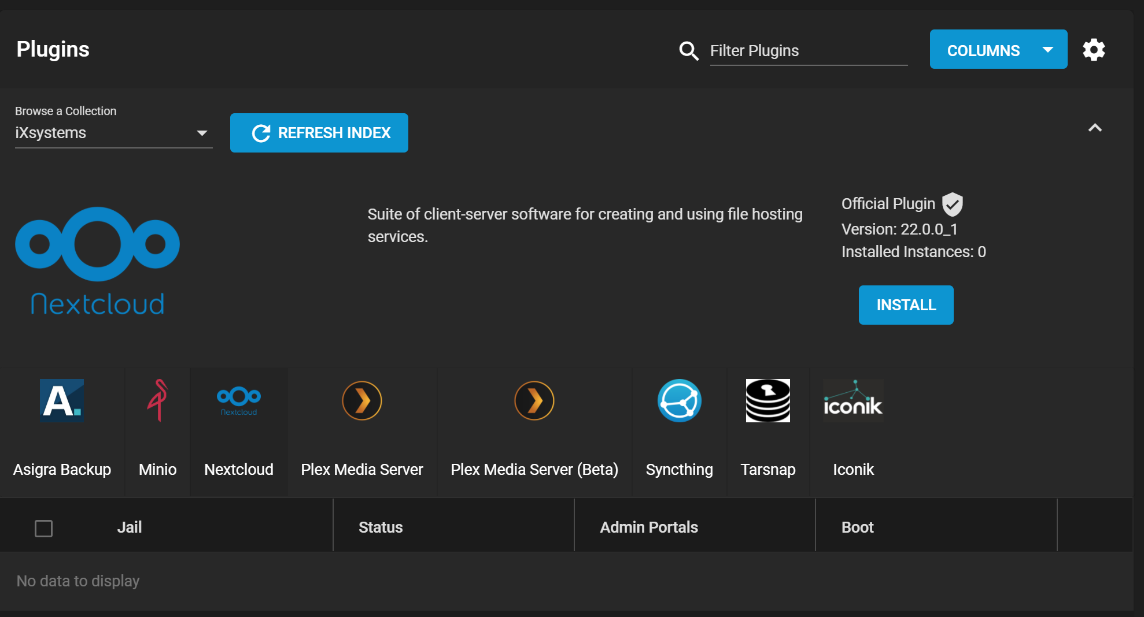This screenshot has width=1144, height=617.
Task: Sort by the Status column header
Action: (x=381, y=527)
